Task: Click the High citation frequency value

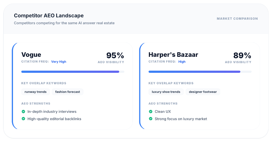Action: 182,62
